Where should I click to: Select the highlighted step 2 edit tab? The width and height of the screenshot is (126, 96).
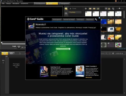coord(52,4)
